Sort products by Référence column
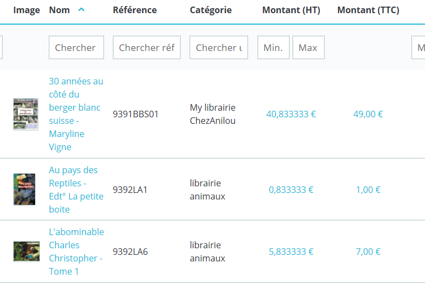The height and width of the screenshot is (285, 425). (x=135, y=10)
